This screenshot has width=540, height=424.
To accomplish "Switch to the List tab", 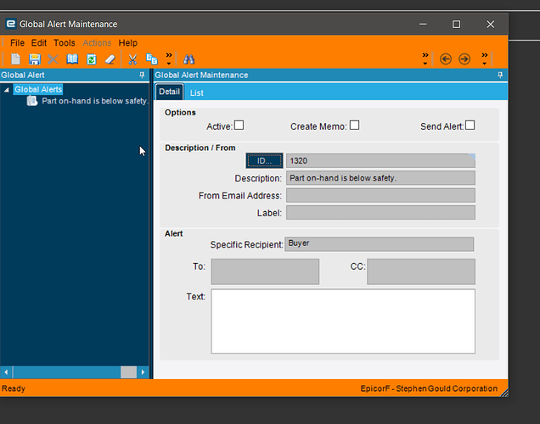I will pos(197,92).
